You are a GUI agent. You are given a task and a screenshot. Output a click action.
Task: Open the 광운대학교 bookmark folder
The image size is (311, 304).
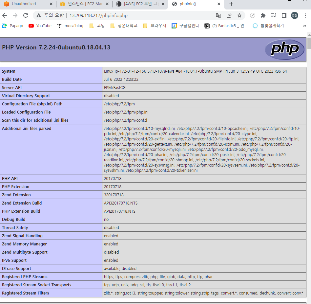pyautogui.click(x=124, y=26)
